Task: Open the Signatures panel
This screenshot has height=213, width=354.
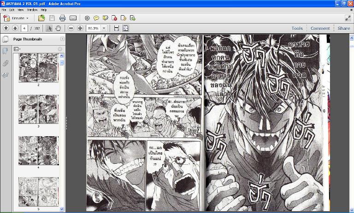Action: (5, 75)
